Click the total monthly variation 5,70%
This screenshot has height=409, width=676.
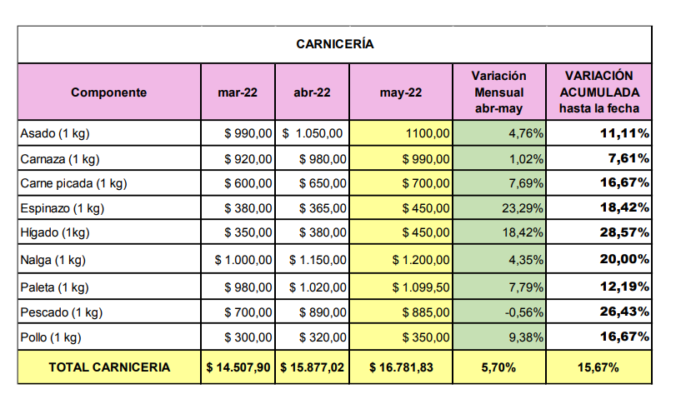tap(498, 367)
